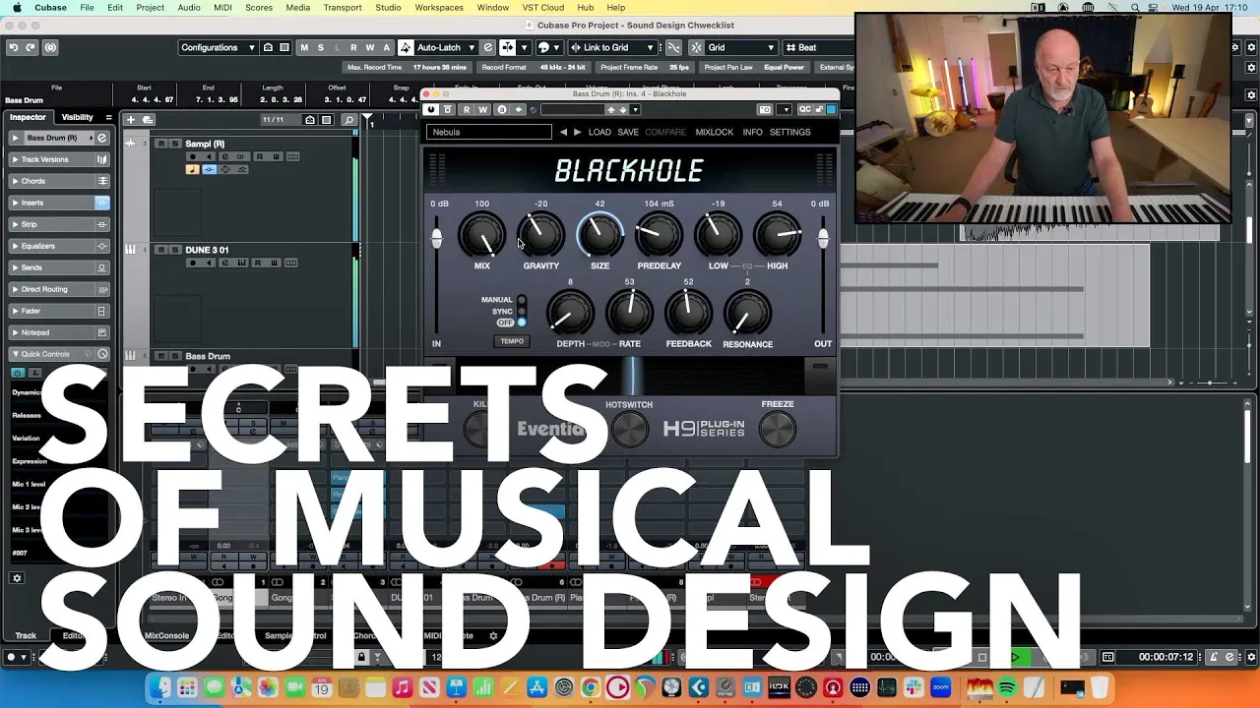Click the FEEDBACK knob
Viewport: 1260px width, 708px height.
pyautogui.click(x=688, y=314)
